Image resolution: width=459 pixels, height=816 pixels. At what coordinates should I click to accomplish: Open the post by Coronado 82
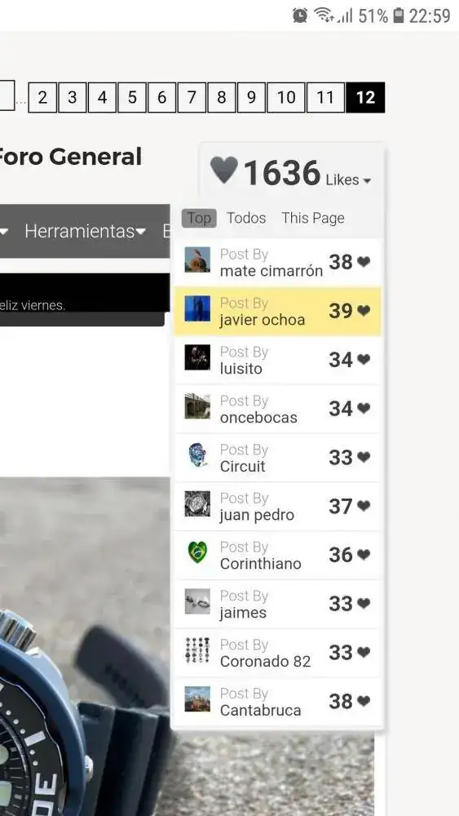[276, 653]
